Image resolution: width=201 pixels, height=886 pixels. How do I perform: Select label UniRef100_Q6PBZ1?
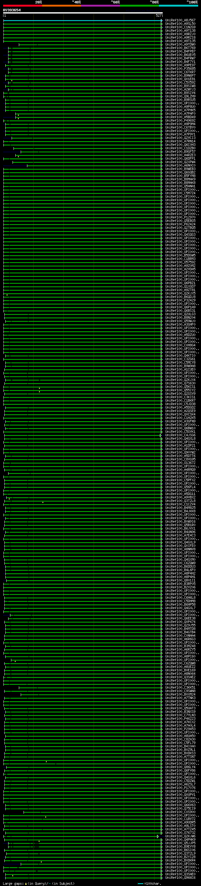180,283
